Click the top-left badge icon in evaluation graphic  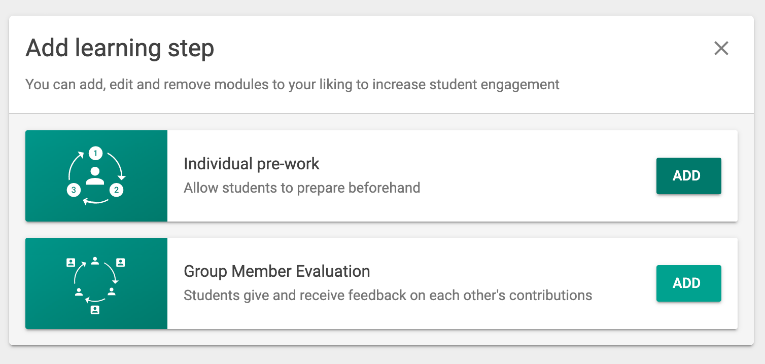(71, 263)
